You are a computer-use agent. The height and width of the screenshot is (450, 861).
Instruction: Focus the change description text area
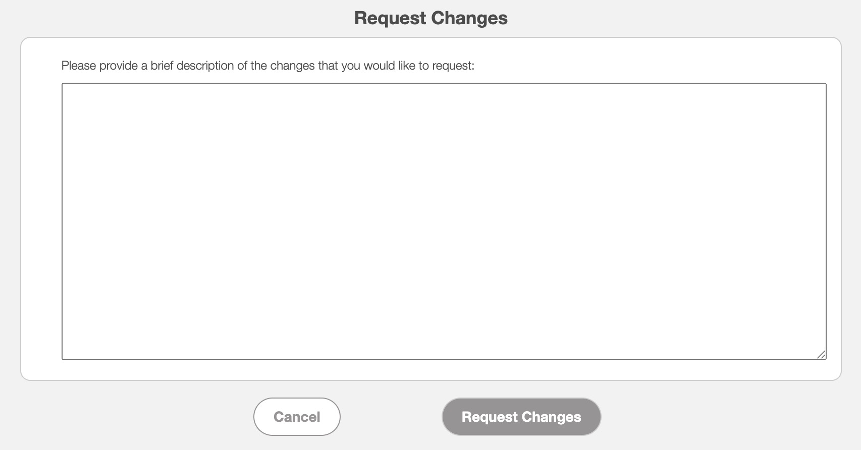444,221
